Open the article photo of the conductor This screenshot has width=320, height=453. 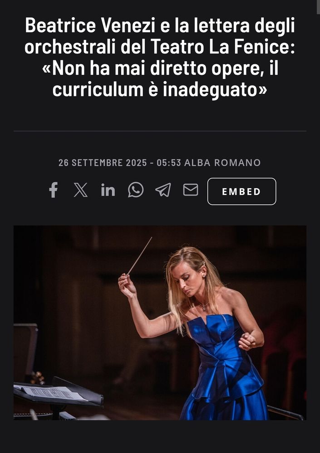coord(160,323)
